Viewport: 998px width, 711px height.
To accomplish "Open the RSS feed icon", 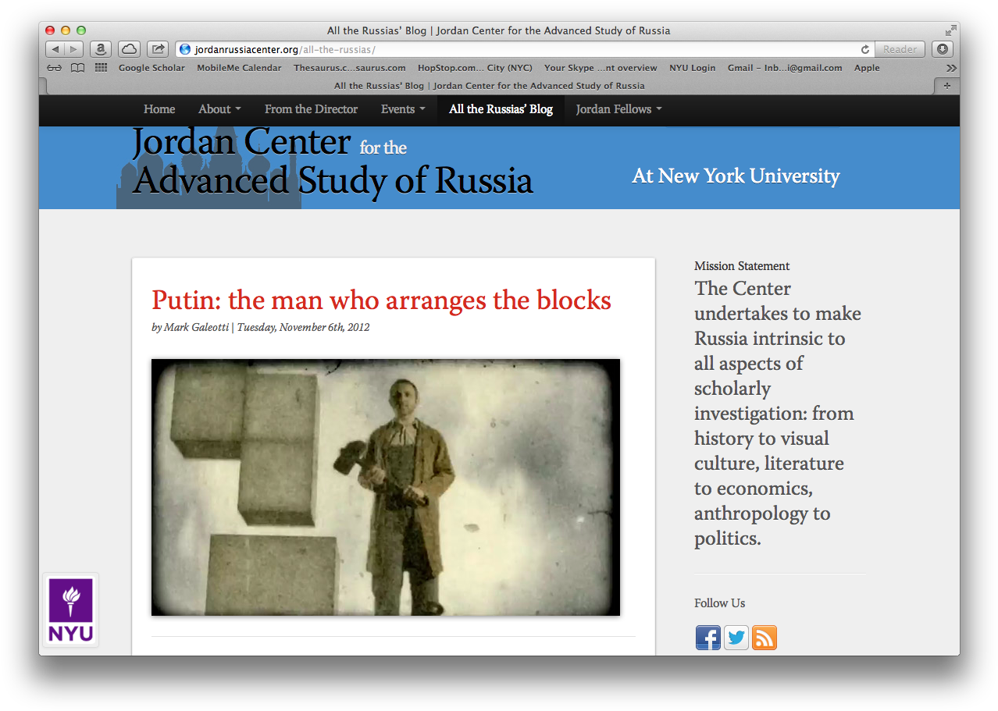I will point(764,638).
